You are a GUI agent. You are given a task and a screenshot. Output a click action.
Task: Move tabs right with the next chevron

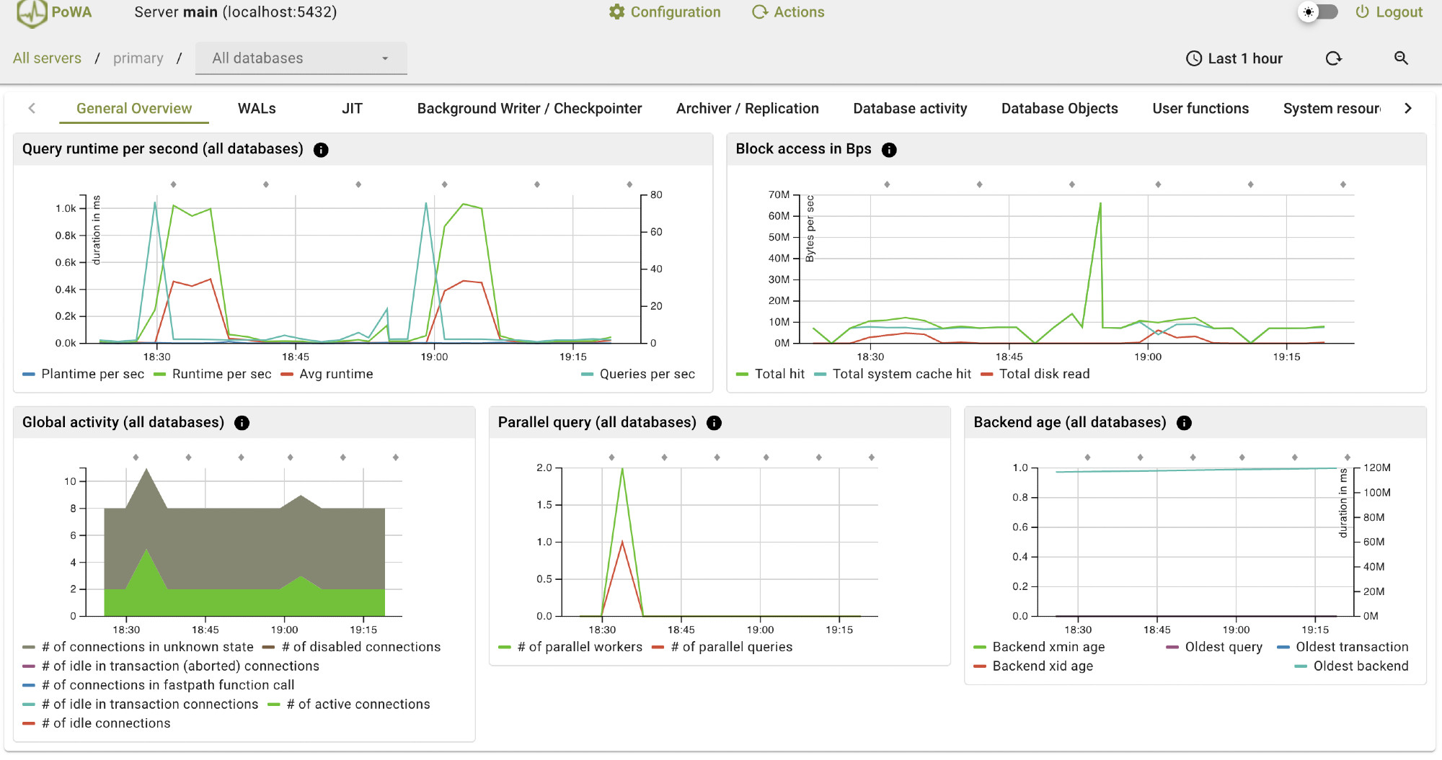(x=1408, y=108)
